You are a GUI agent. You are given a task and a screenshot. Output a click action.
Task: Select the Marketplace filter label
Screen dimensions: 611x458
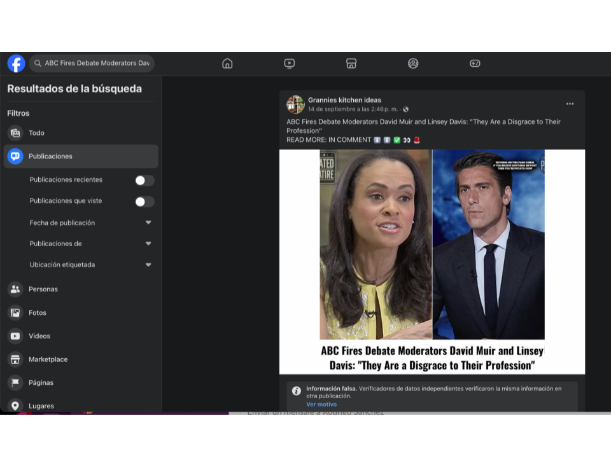pos(48,359)
